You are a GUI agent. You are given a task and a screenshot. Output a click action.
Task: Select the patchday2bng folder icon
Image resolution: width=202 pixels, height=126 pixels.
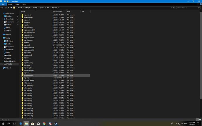[x=23, y=85]
